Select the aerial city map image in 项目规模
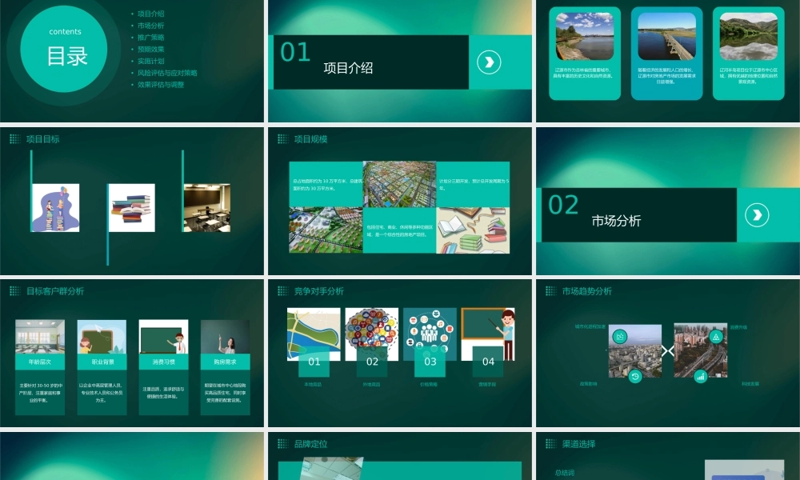800x480 pixels. [x=399, y=184]
